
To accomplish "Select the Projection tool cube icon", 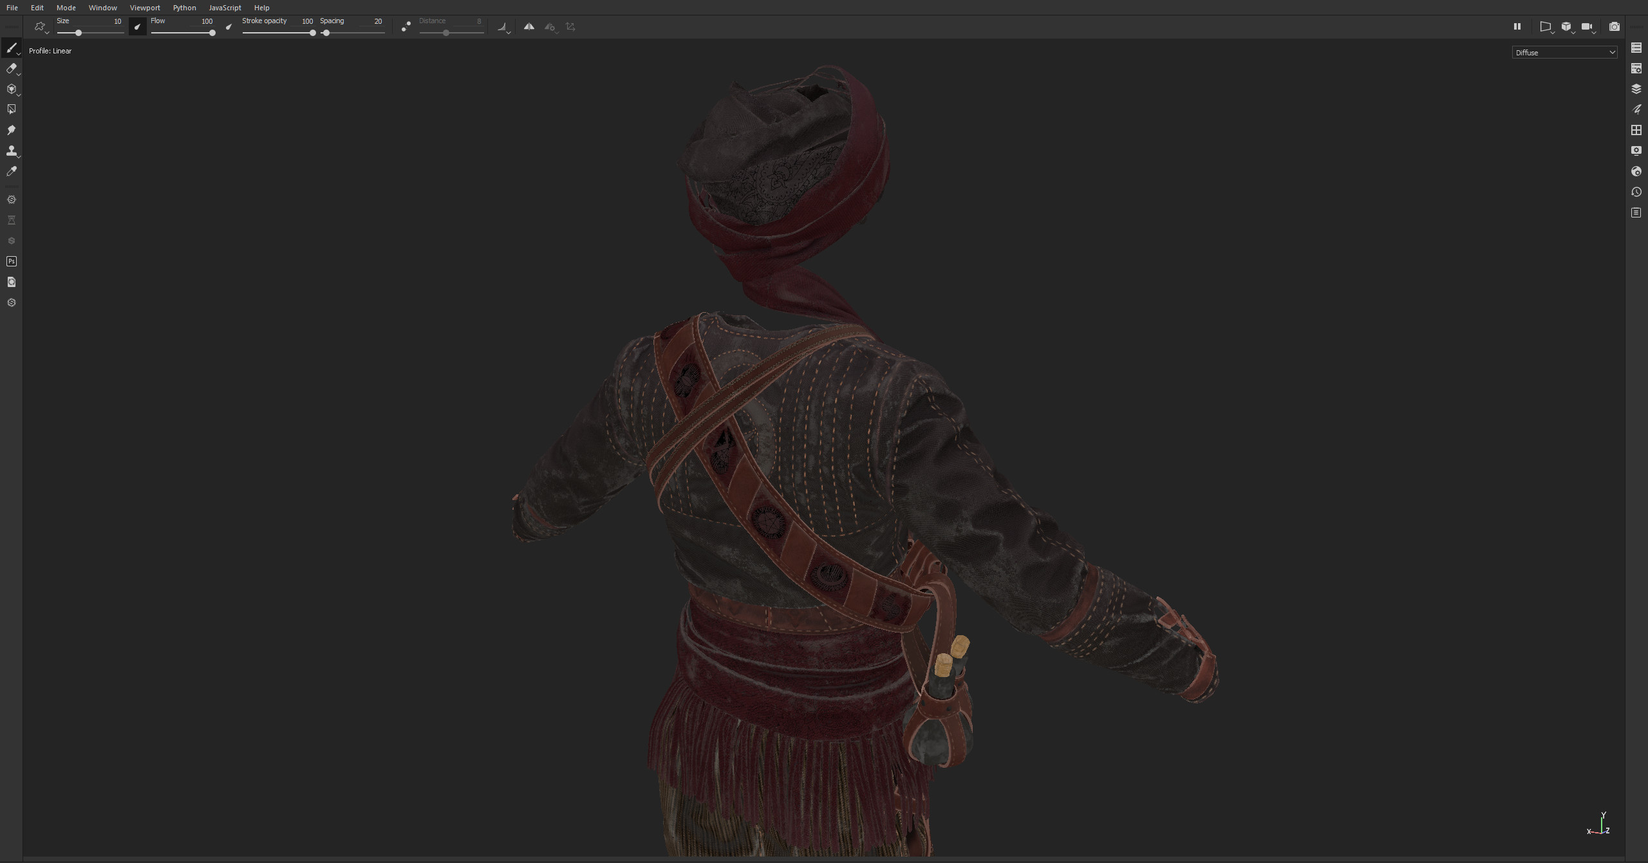I will (11, 89).
